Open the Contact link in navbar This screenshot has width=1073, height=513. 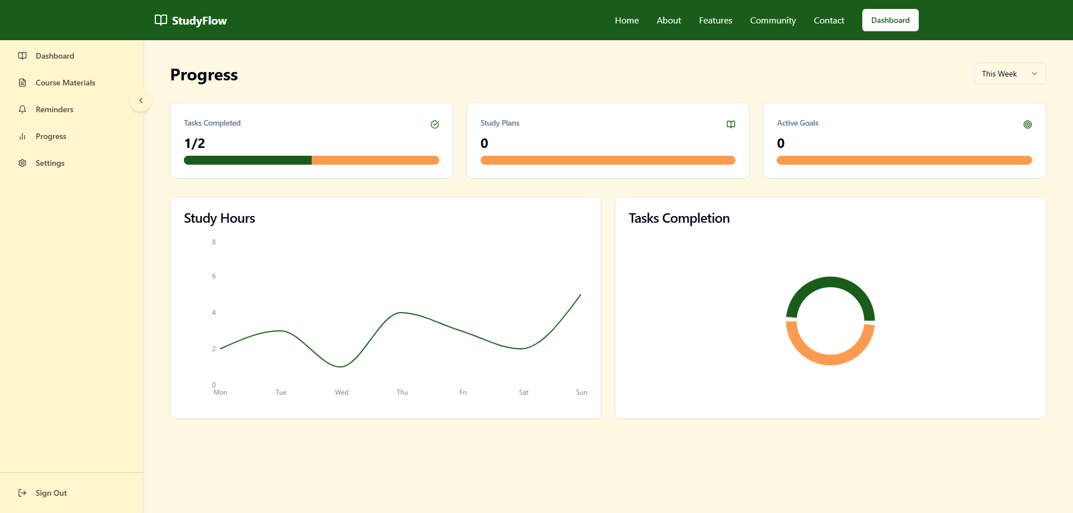(x=829, y=20)
